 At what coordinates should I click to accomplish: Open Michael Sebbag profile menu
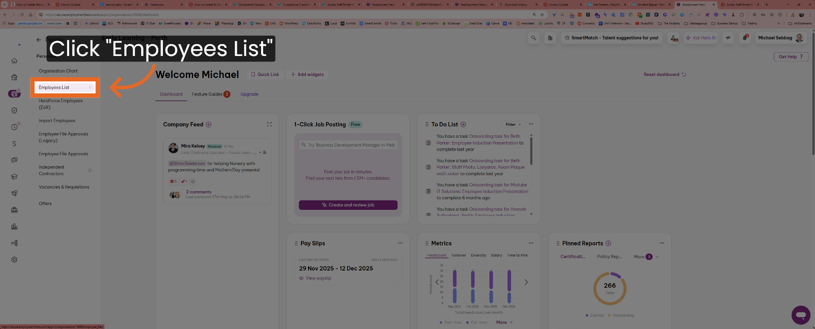click(780, 38)
